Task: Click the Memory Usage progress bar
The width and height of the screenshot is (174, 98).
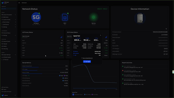Action: click(45, 73)
